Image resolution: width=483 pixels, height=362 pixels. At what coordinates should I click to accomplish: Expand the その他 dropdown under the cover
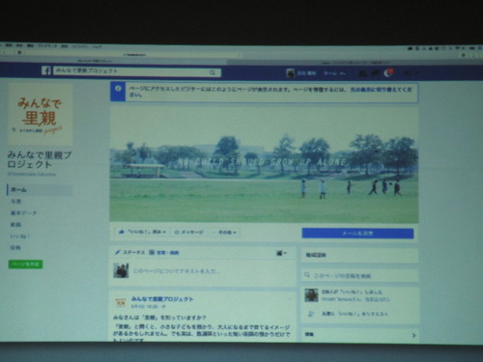point(235,233)
